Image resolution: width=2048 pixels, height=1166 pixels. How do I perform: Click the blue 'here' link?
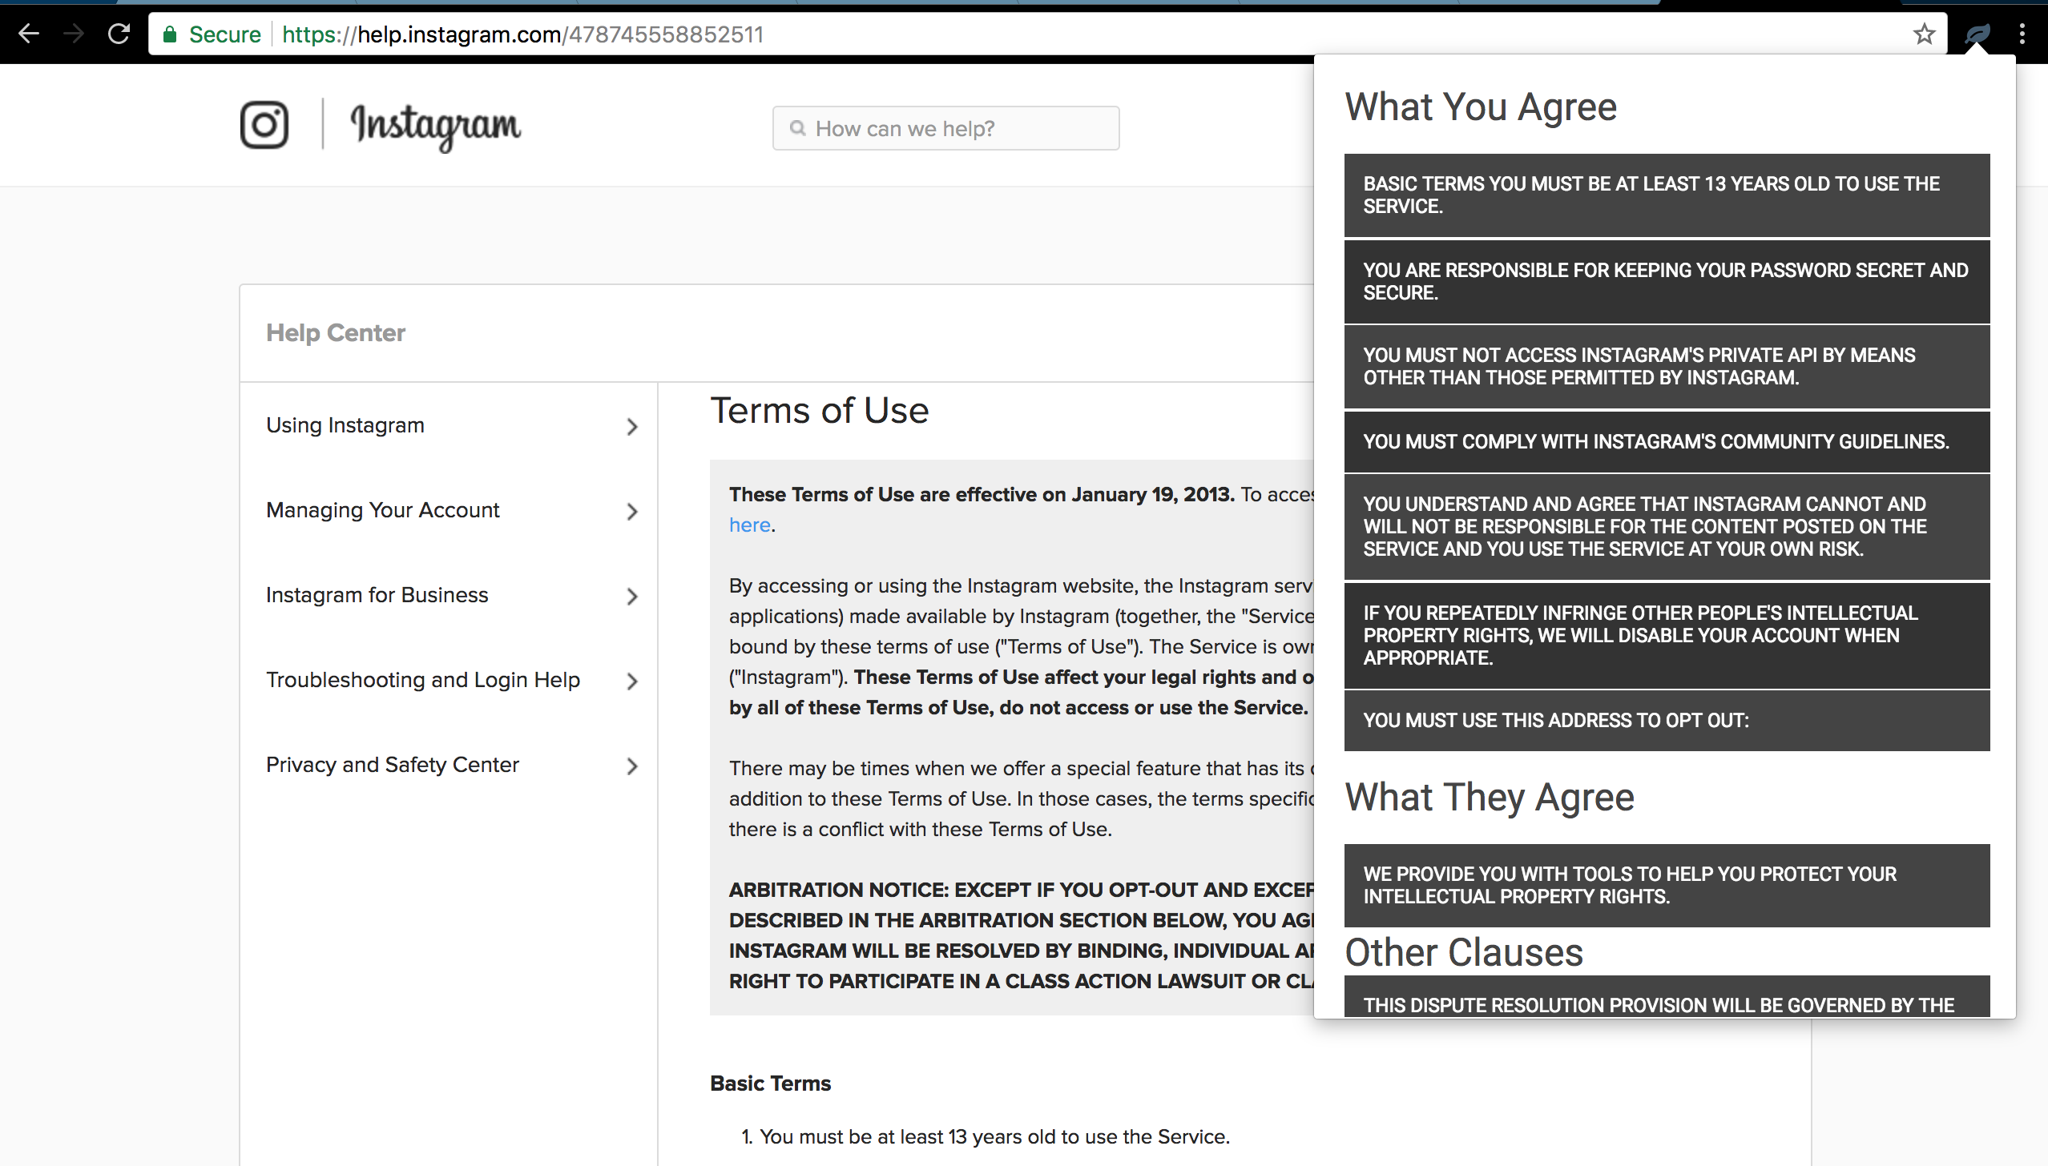[x=749, y=525]
